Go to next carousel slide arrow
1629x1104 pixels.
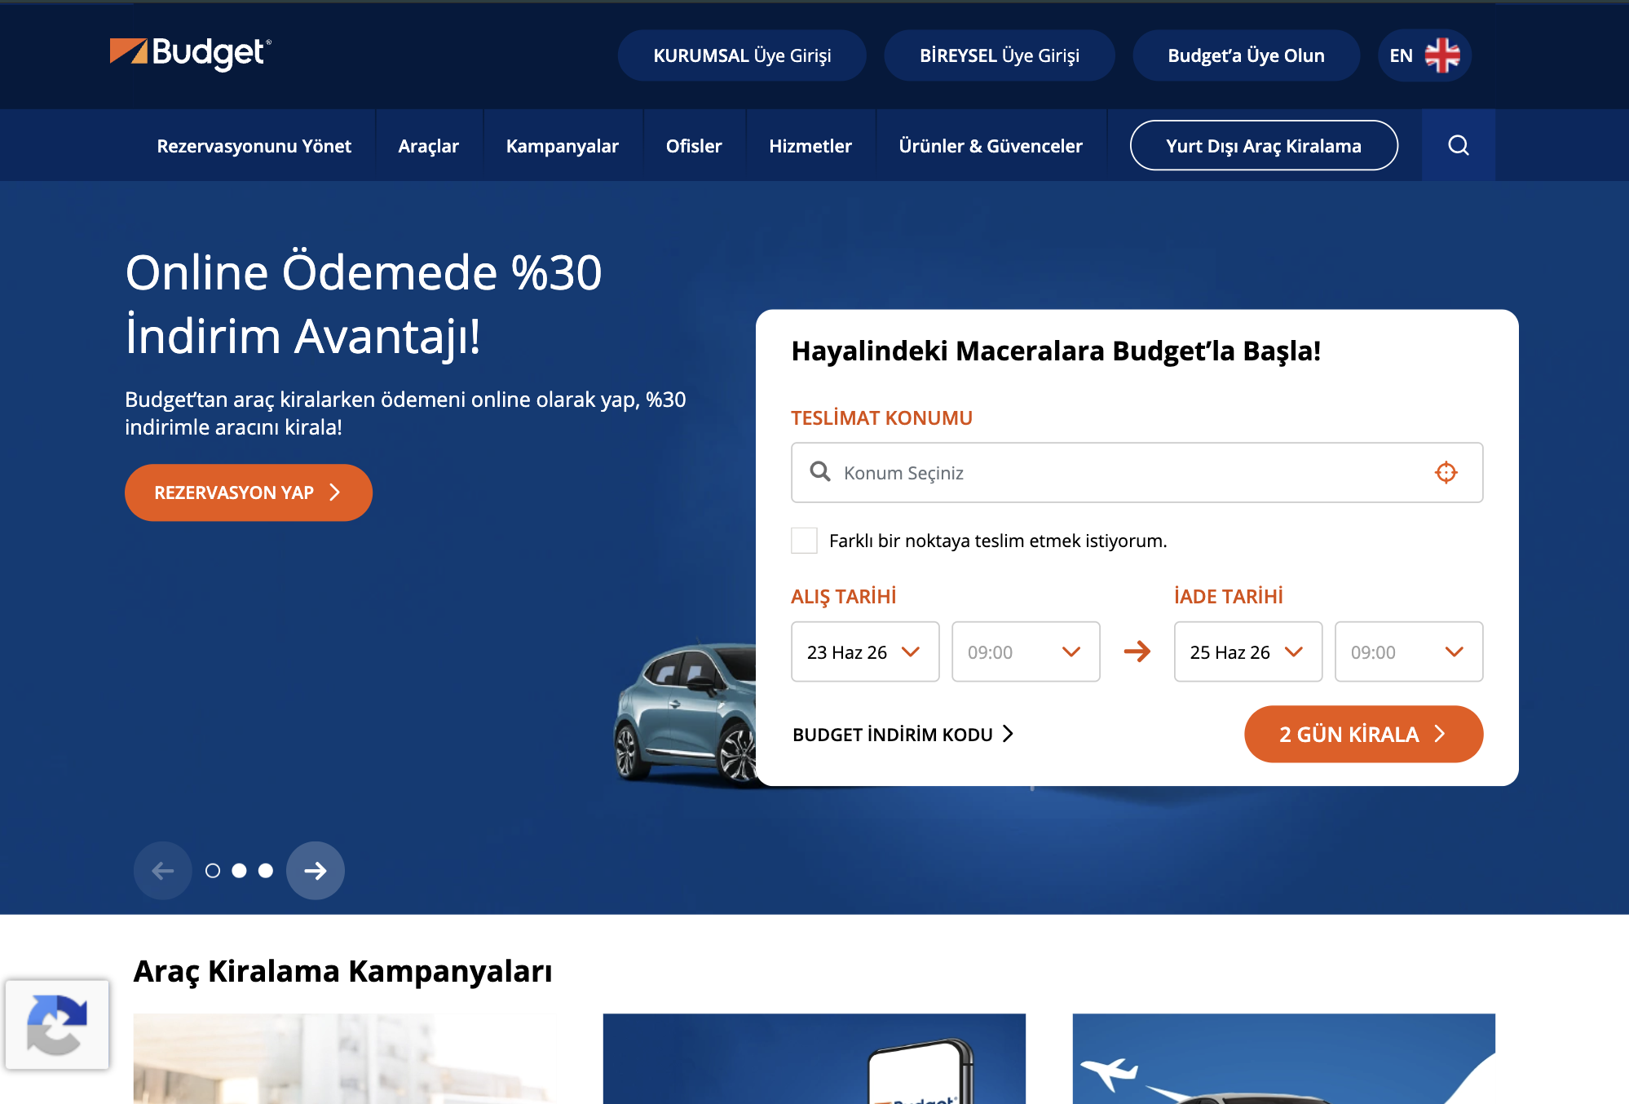316,871
